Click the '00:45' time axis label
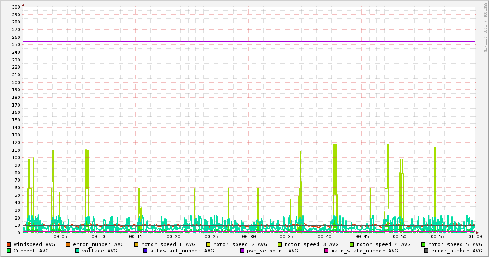The height and width of the screenshot is (257, 489). point(362,237)
